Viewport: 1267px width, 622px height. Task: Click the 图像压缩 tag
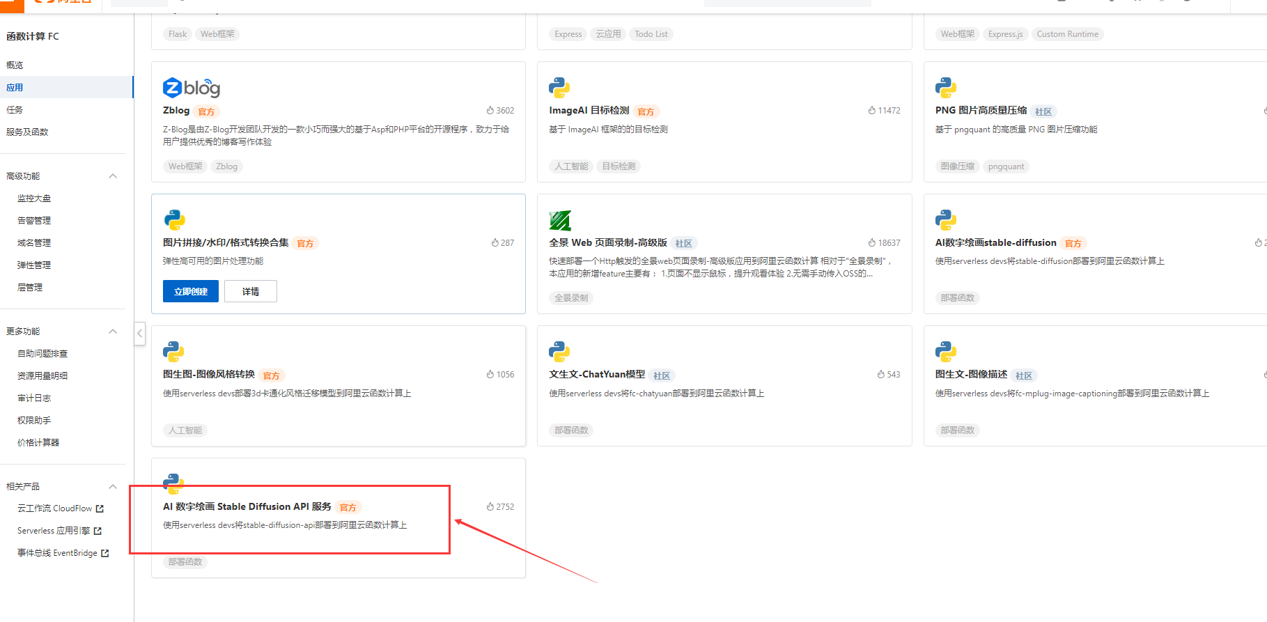click(x=958, y=166)
